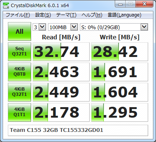
Task: Open the 言語(Language) menu
Action: tap(124, 15)
